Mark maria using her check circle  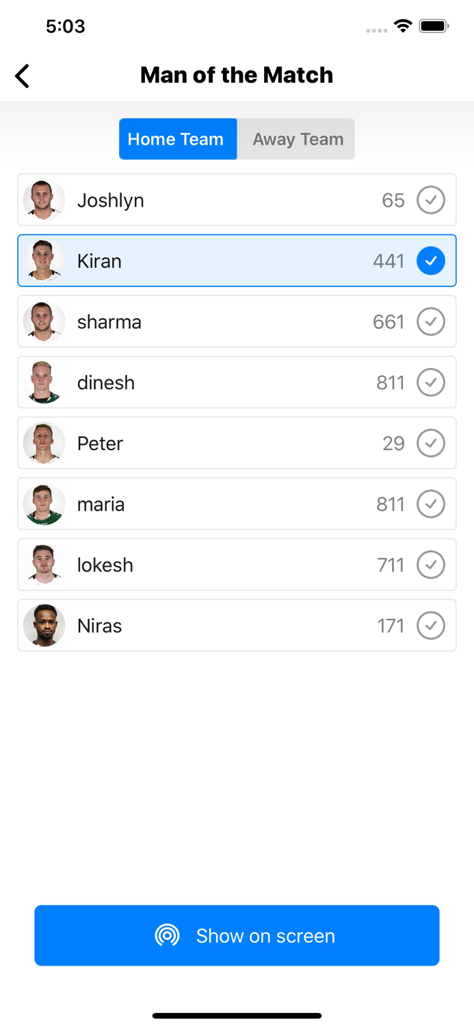point(431,504)
